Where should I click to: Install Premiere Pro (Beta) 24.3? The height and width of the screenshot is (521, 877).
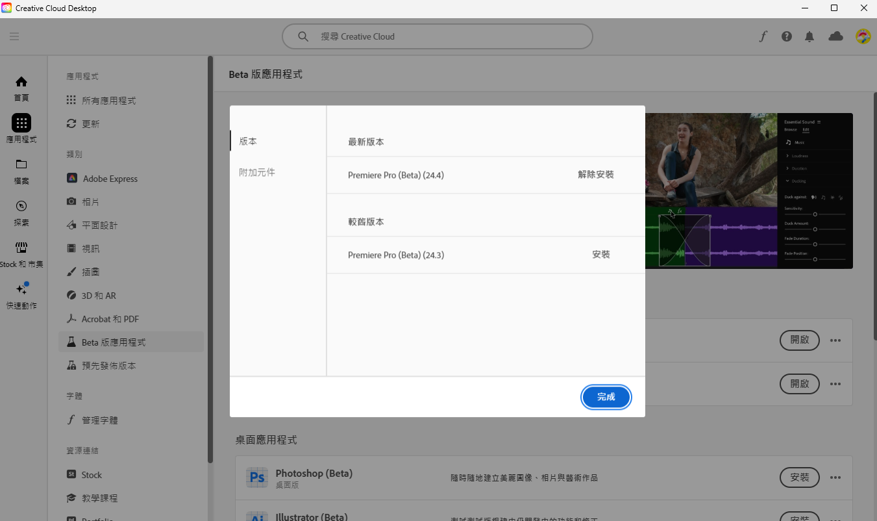(x=600, y=255)
